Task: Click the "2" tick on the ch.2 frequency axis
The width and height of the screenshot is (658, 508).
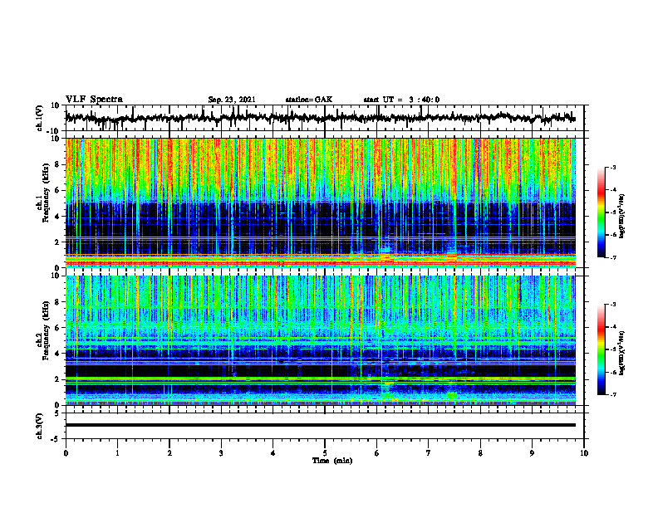Action: click(x=58, y=379)
